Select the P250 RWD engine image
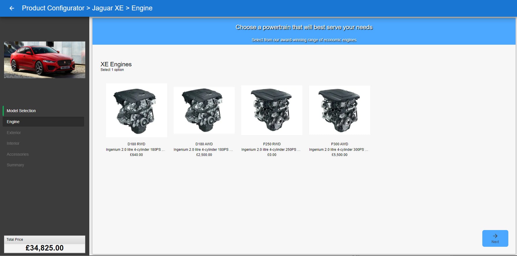This screenshot has height=256, width=517. [x=272, y=110]
